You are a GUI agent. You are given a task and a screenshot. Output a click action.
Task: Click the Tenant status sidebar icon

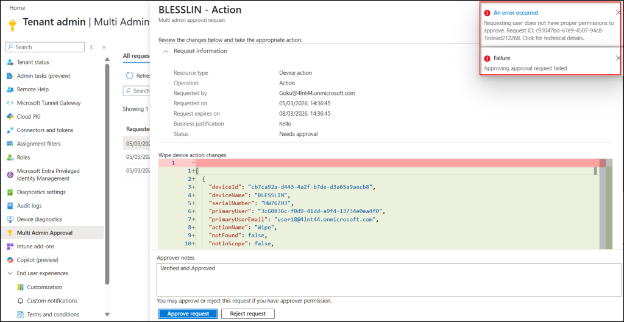pos(10,63)
